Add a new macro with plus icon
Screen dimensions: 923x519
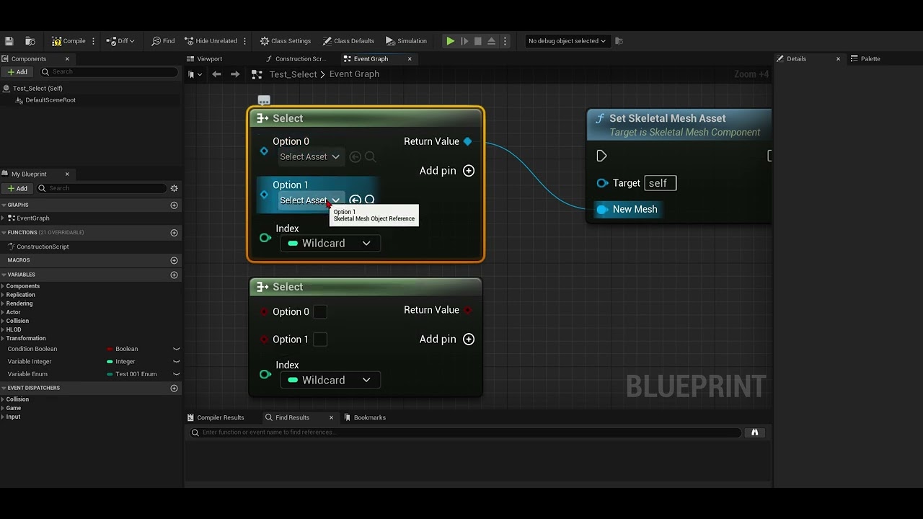pyautogui.click(x=174, y=260)
